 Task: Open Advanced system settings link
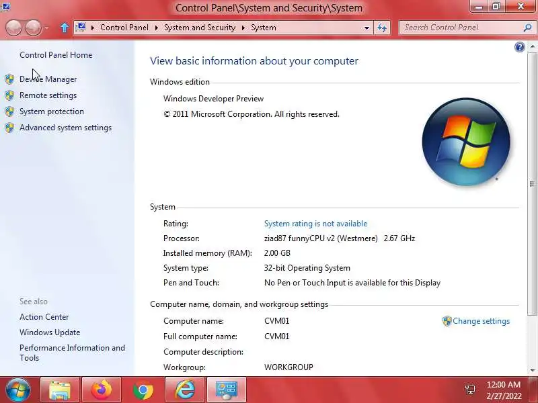(x=65, y=128)
